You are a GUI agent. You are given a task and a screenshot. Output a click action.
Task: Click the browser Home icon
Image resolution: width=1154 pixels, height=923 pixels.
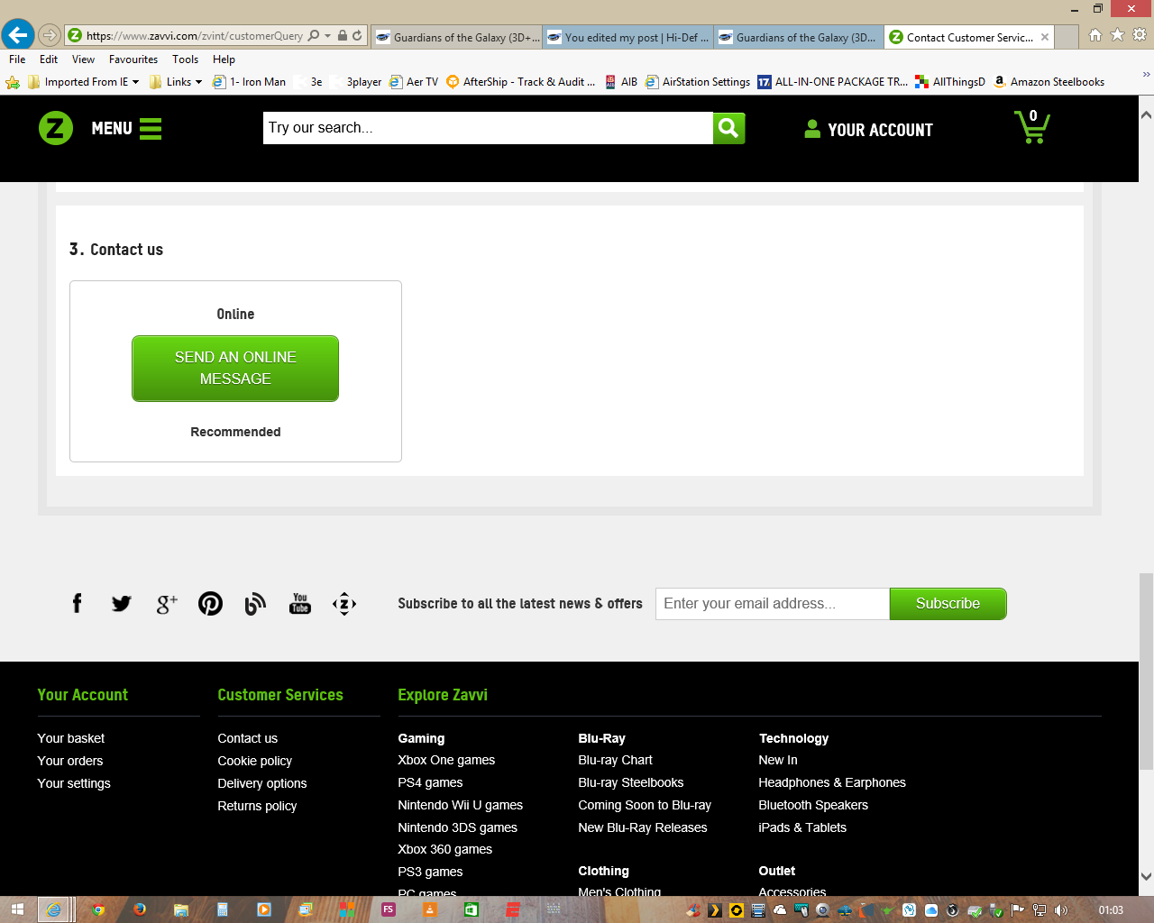tap(1094, 35)
